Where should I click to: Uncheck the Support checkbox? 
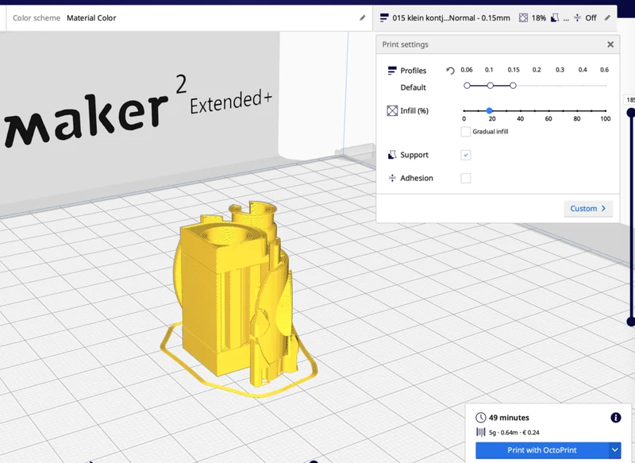pyautogui.click(x=466, y=155)
